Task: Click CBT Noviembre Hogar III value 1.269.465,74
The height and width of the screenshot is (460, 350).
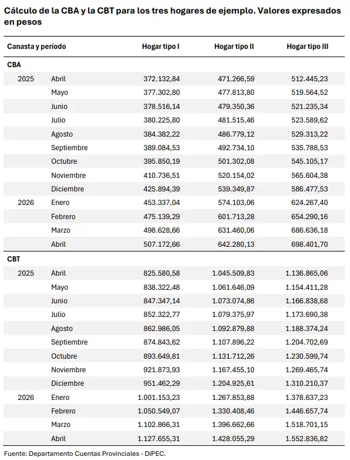Action: pyautogui.click(x=306, y=370)
